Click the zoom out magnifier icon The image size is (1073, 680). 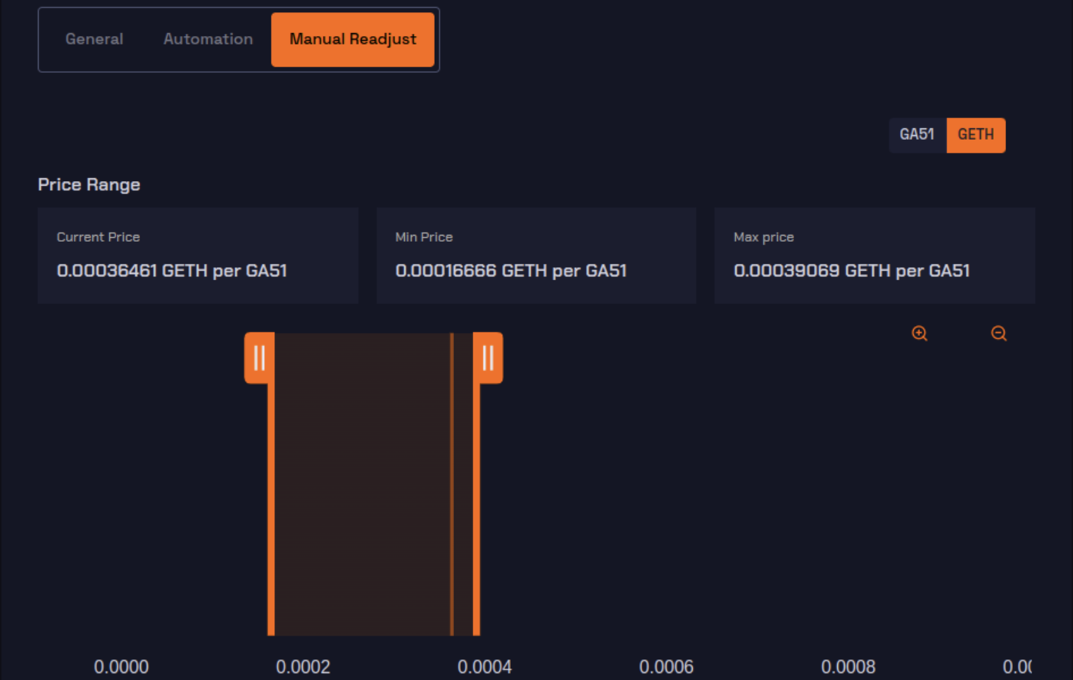click(x=998, y=334)
